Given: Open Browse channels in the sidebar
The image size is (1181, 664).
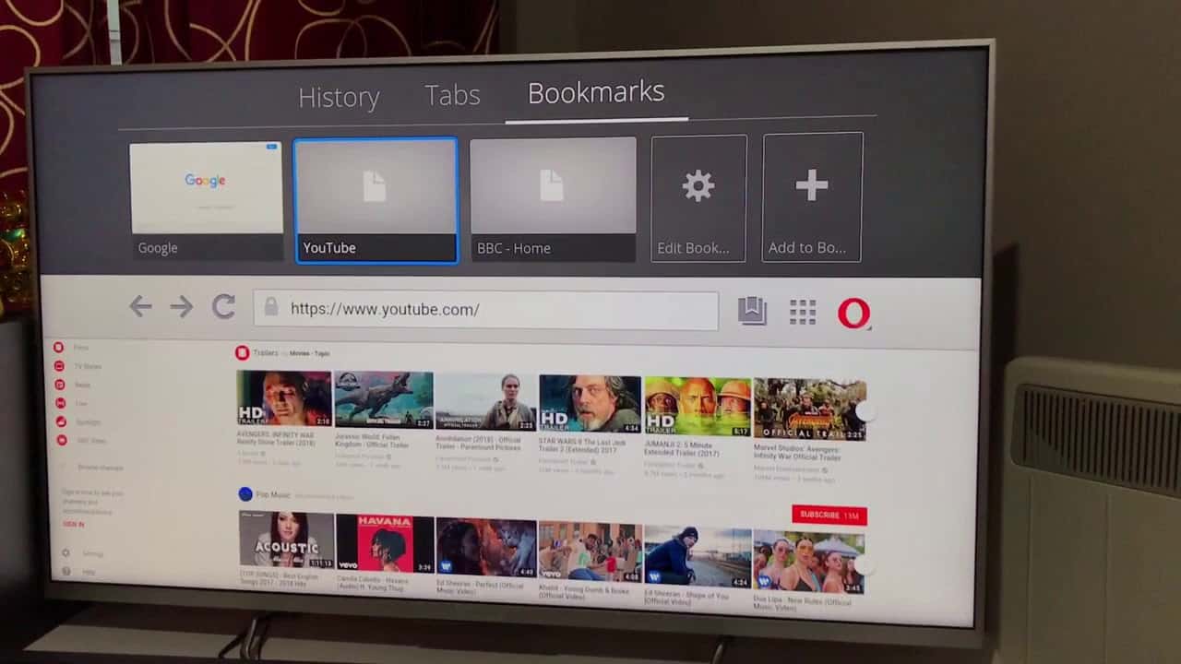Looking at the screenshot, I should pyautogui.click(x=100, y=468).
